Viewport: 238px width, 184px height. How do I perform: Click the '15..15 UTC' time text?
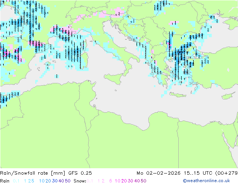pyautogui.click(x=198, y=173)
